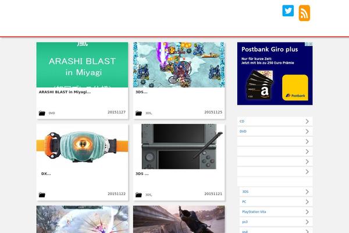The image size is (349, 233).
Task: Click chevron arrow on CD row
Action: click(x=307, y=121)
